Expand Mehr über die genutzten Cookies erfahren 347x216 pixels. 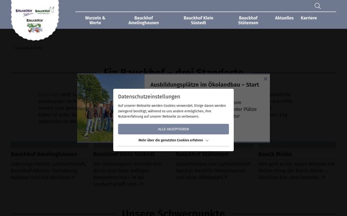tap(173, 140)
